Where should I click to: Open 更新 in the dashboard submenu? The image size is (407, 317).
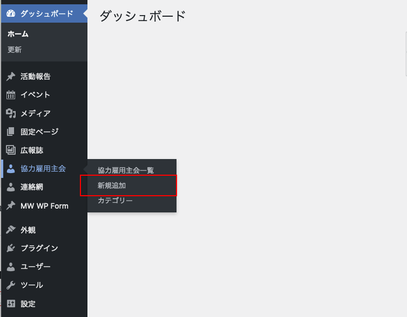point(15,50)
